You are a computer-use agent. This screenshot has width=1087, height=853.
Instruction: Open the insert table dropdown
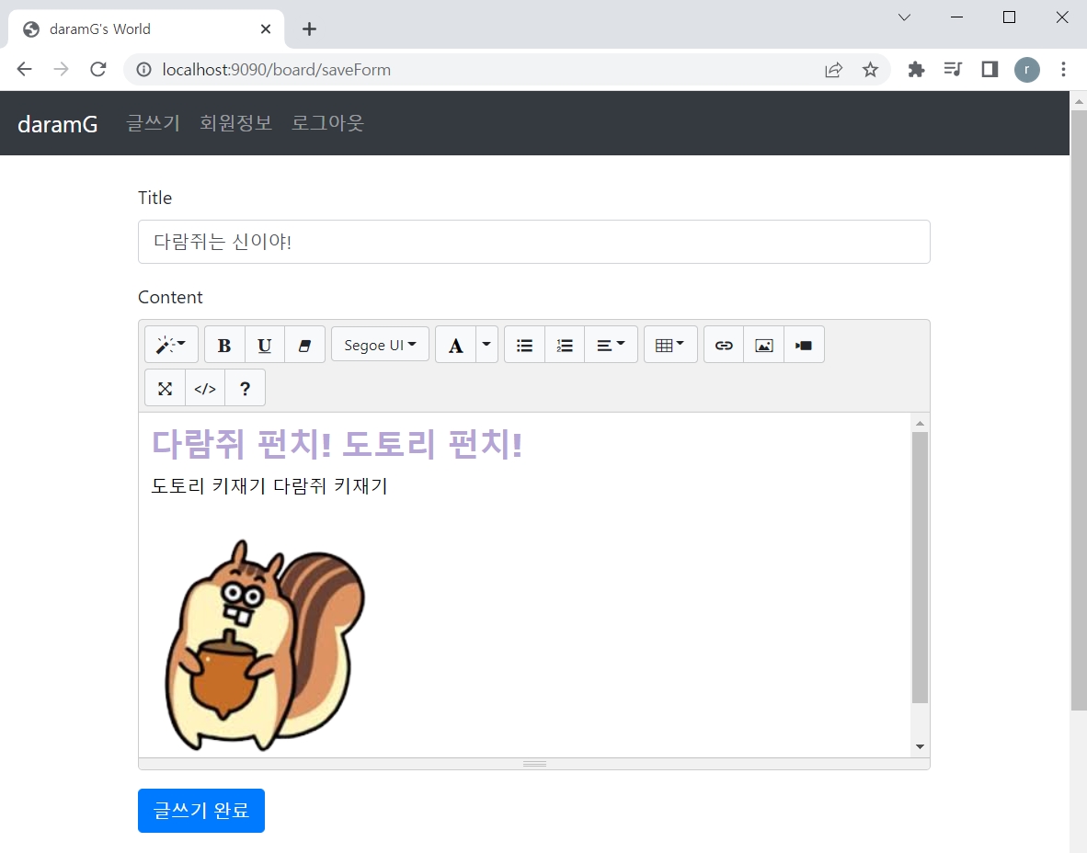pos(670,345)
